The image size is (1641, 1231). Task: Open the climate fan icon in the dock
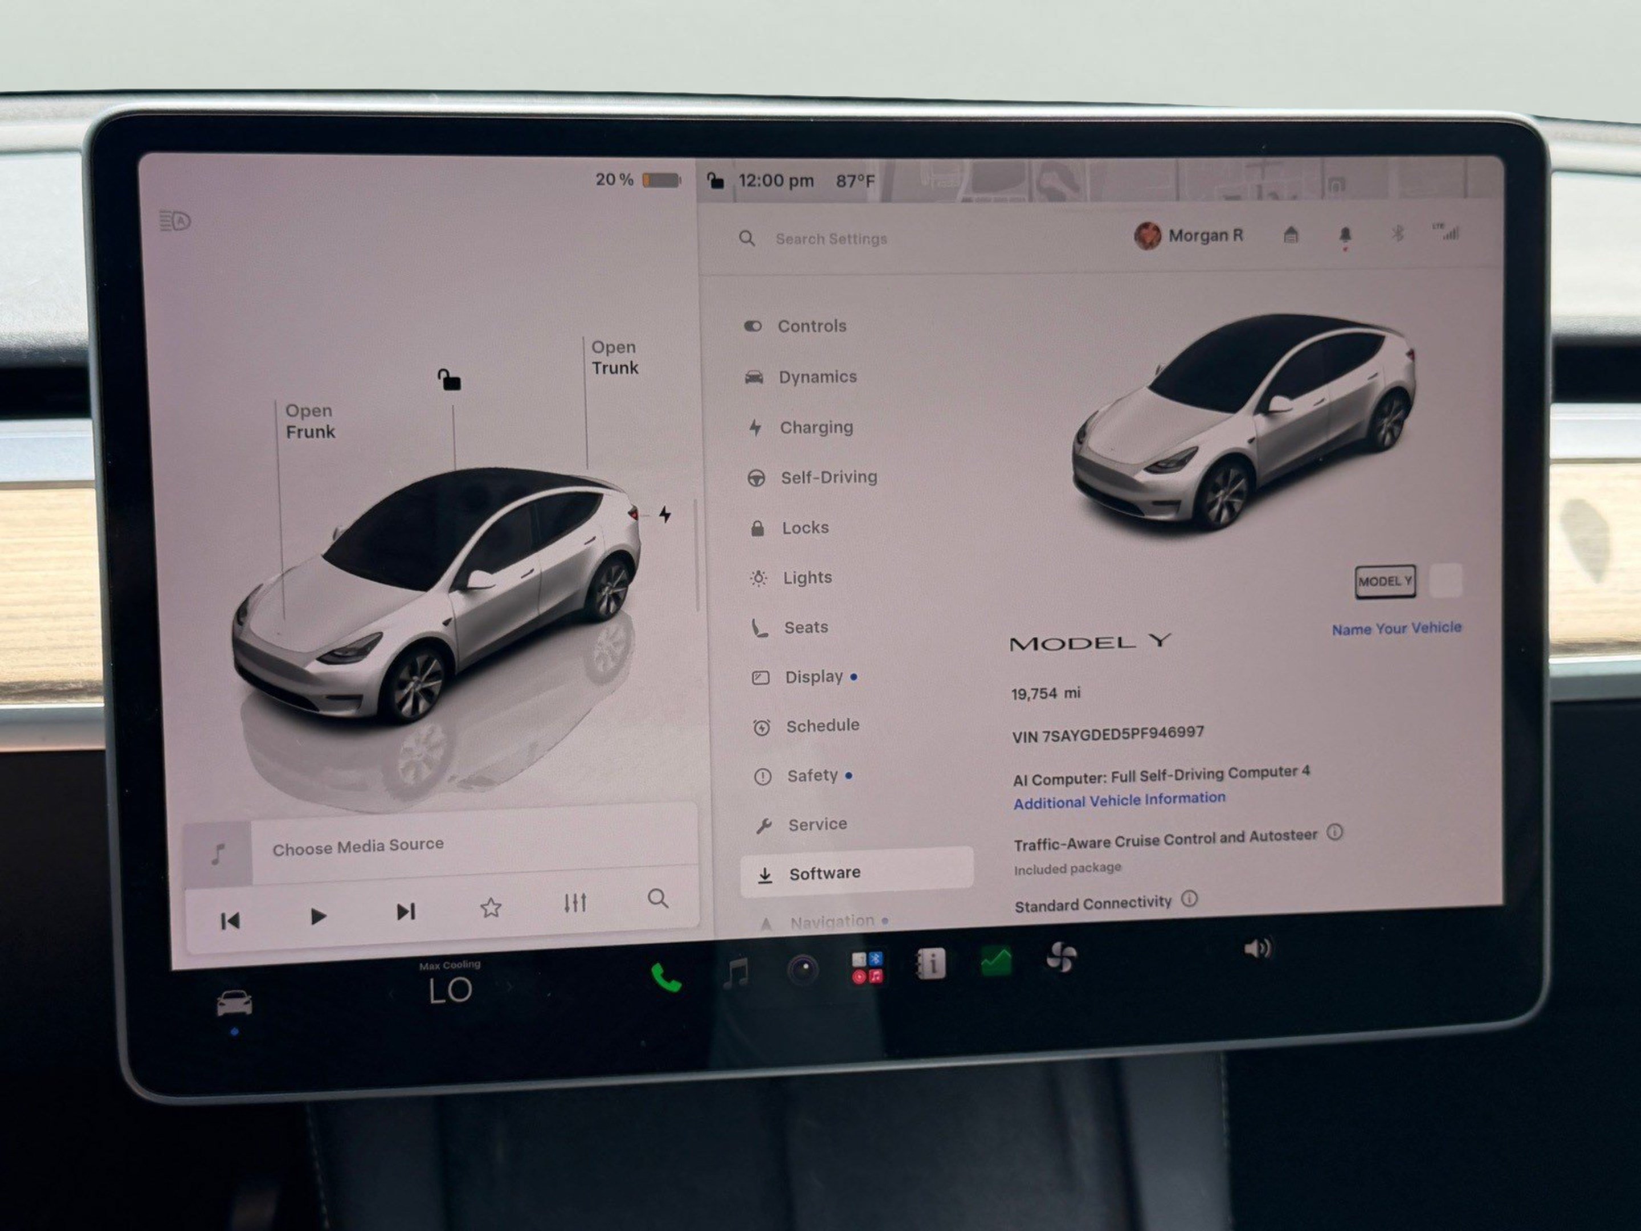pos(1060,958)
